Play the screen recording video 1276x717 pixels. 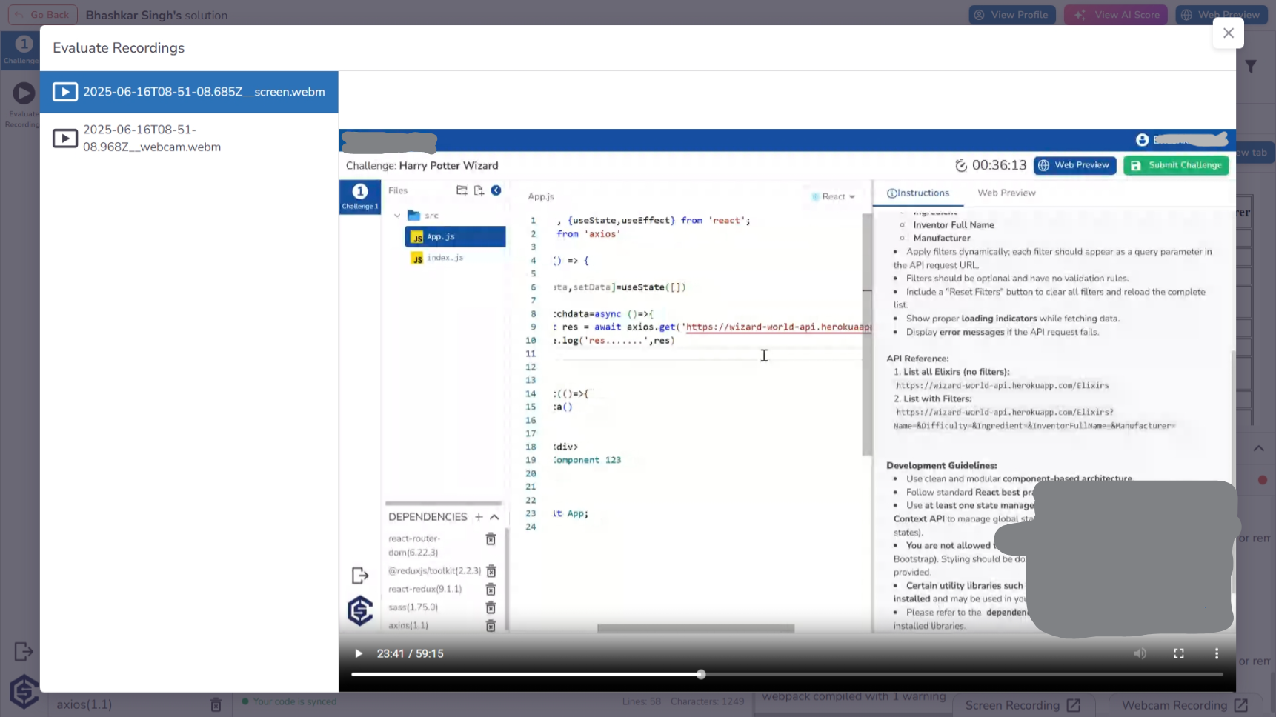[359, 653]
